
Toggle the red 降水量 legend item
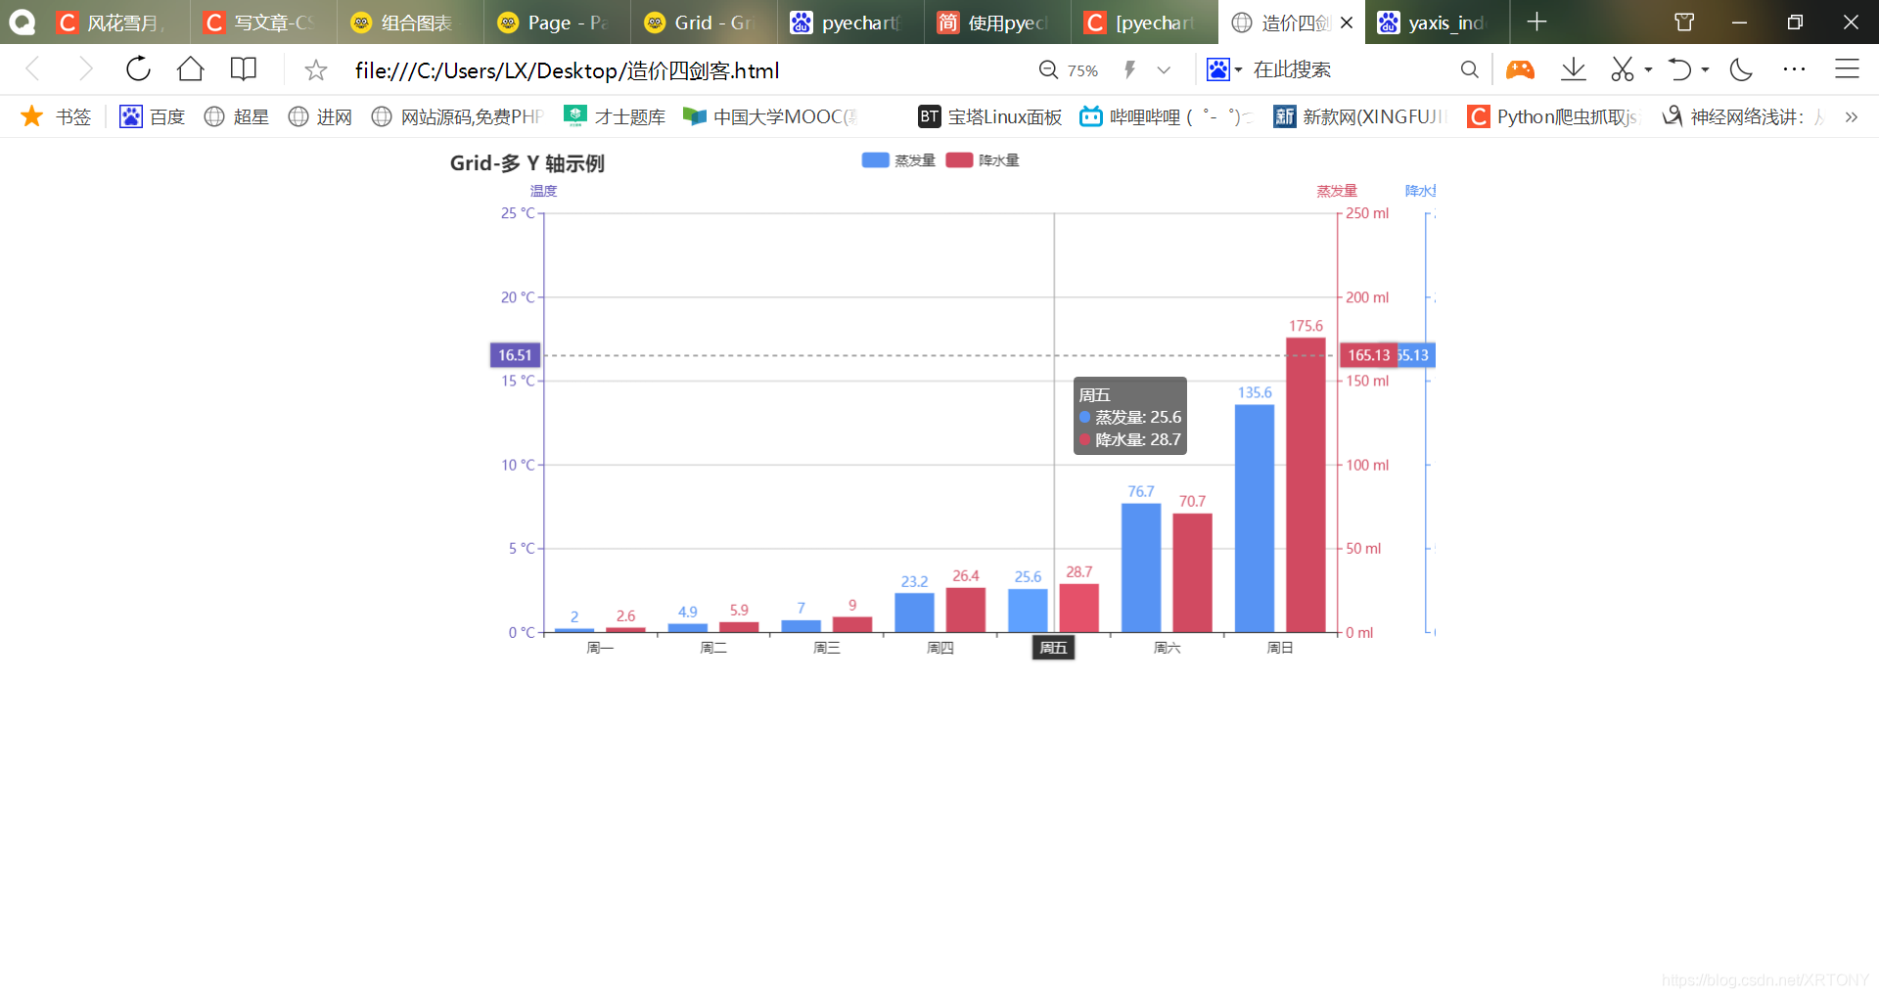pos(983,160)
